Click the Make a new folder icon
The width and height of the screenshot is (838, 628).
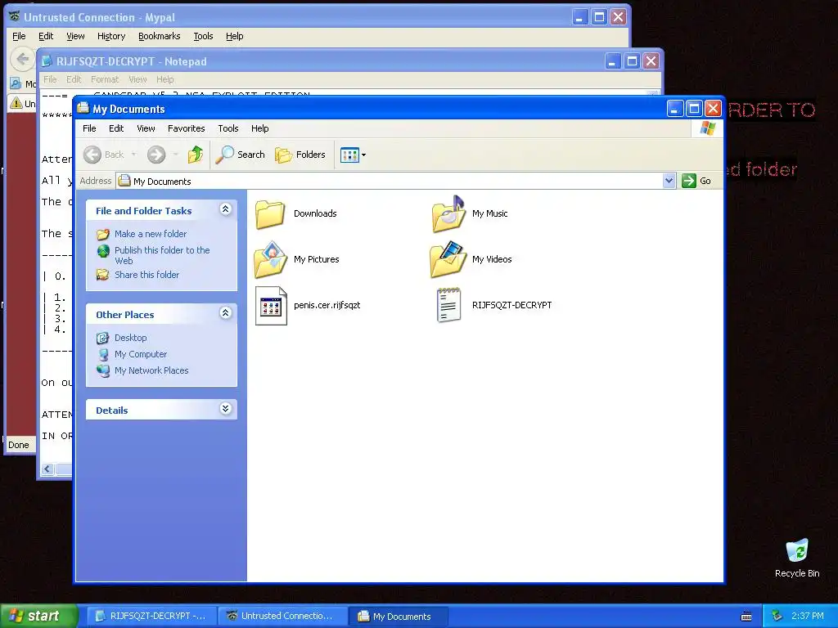(102, 234)
